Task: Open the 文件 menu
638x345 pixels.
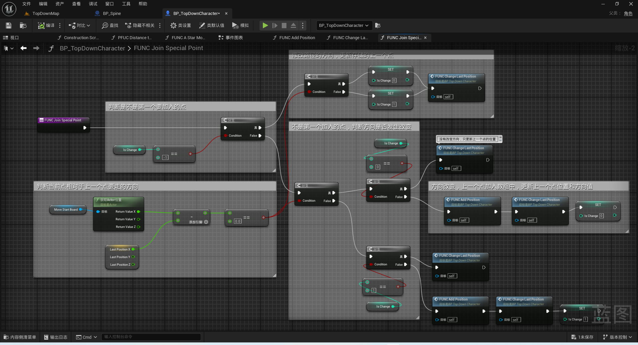Action: (x=27, y=4)
